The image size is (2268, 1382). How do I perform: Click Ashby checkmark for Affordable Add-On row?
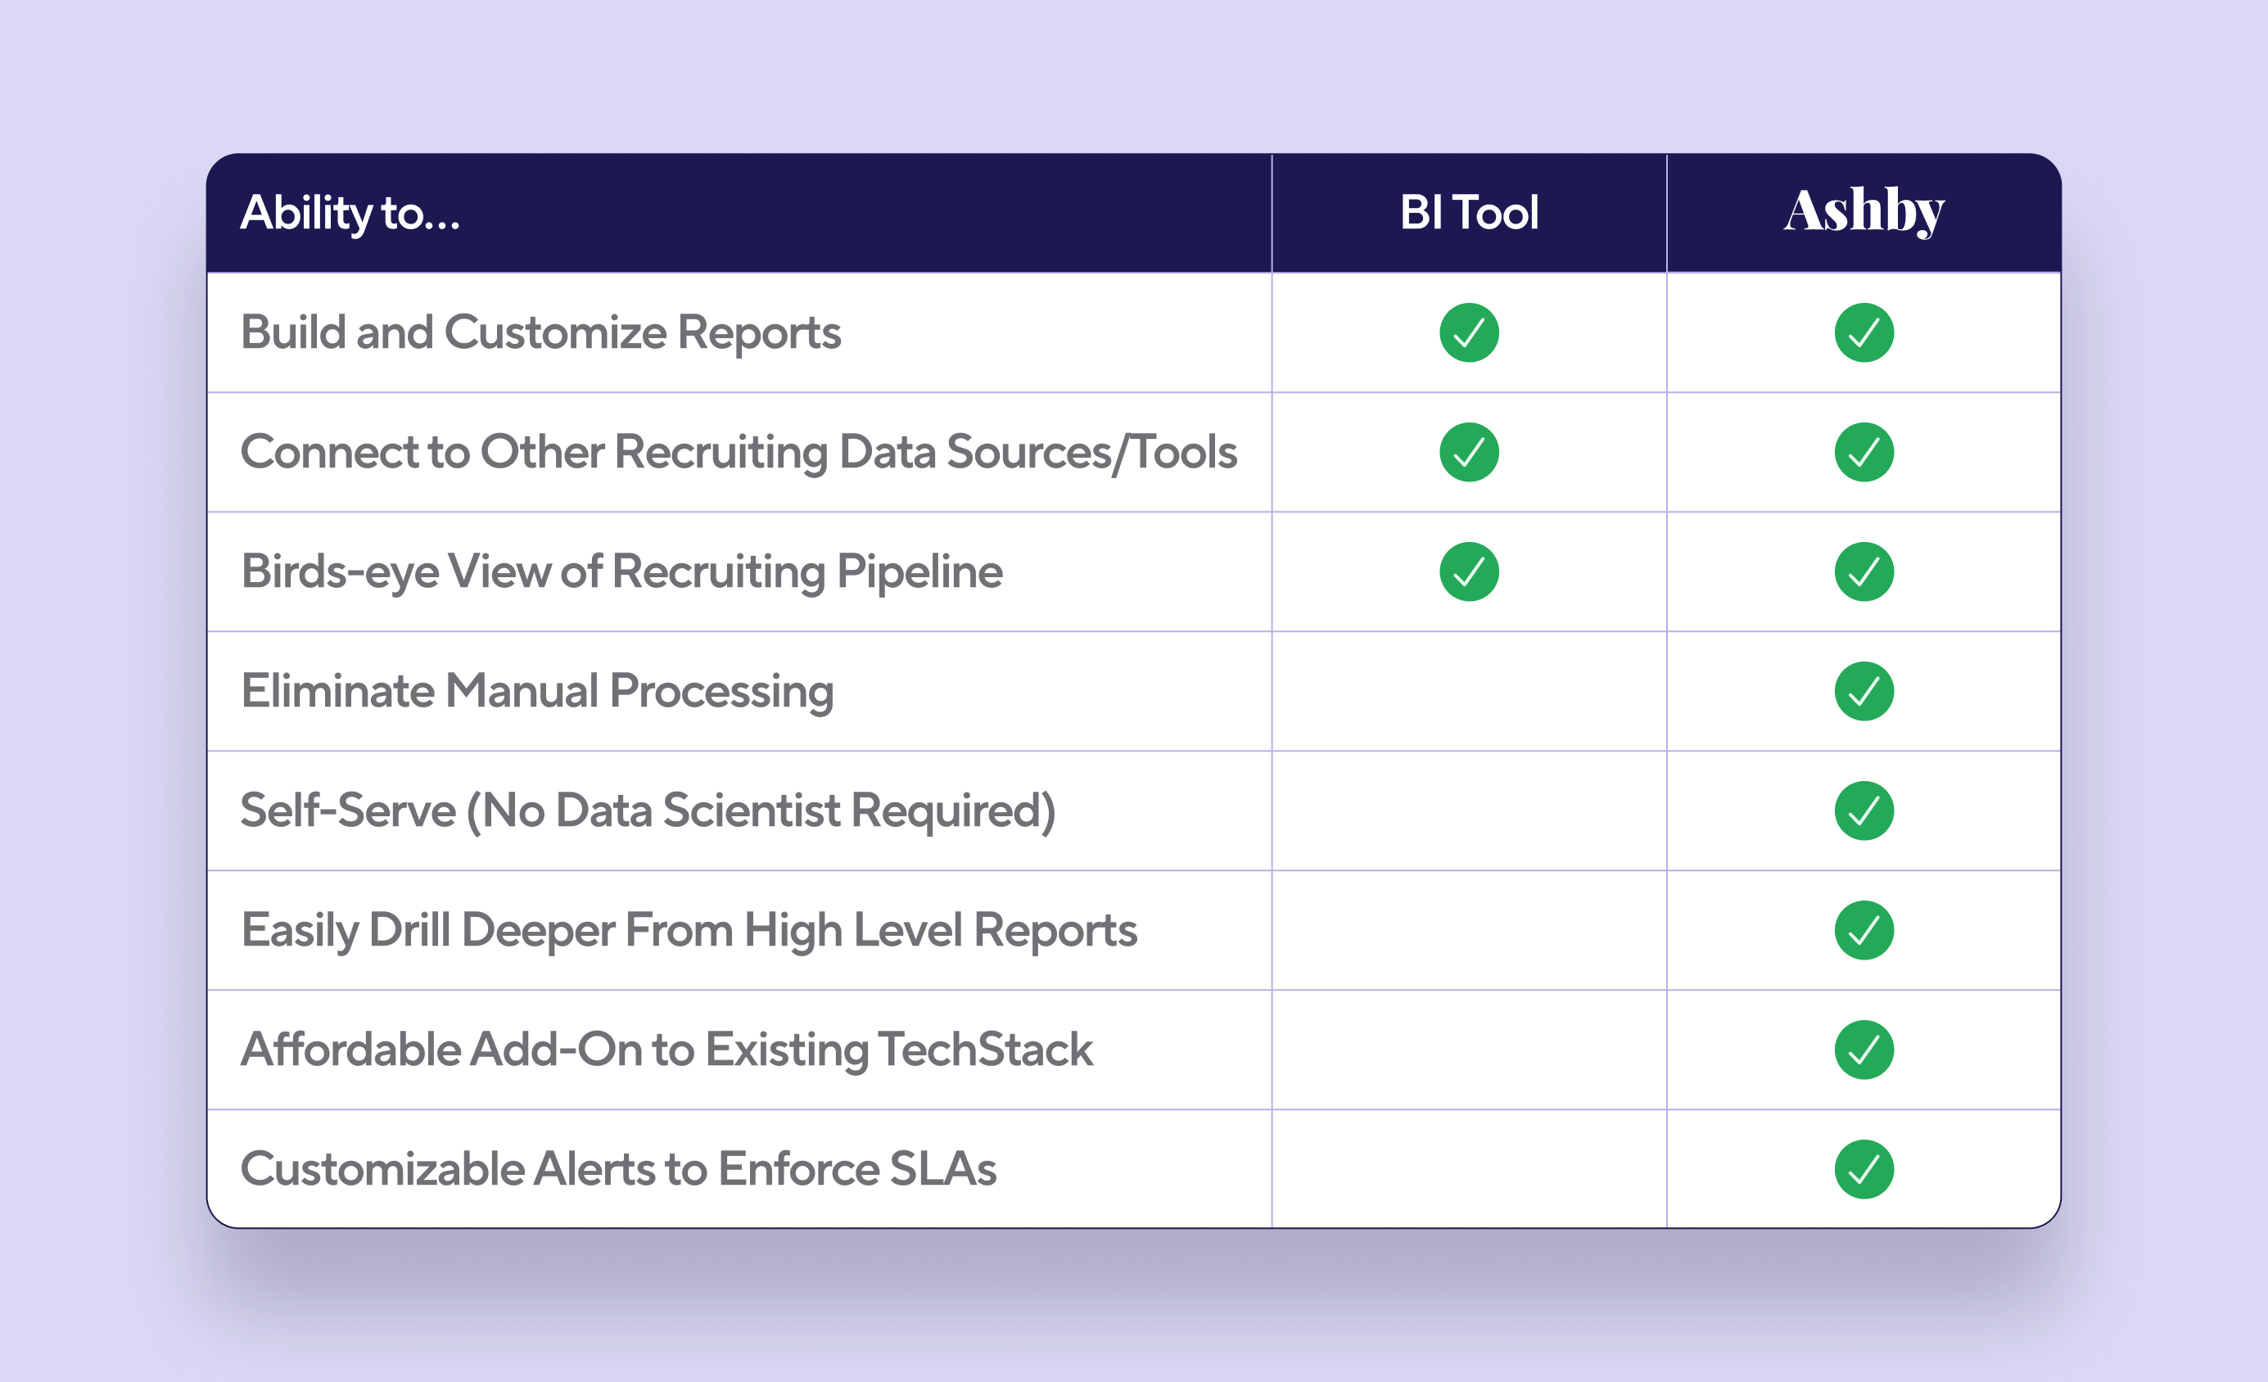coord(1864,1050)
